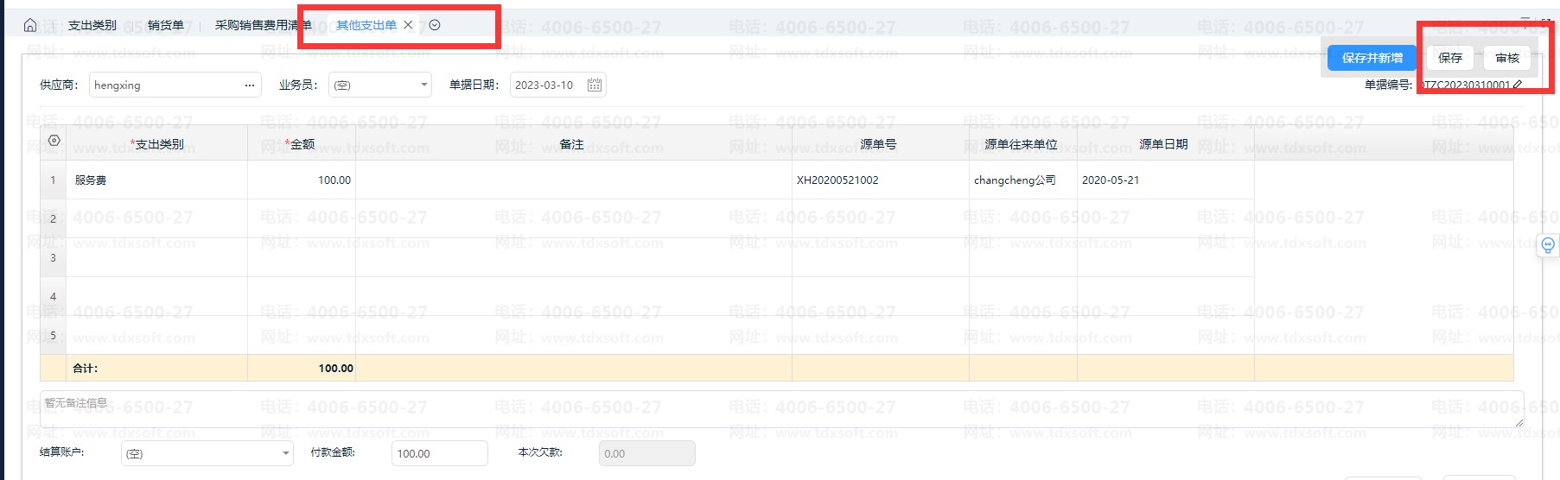1560x480 pixels.
Task: Open the 单据日期 calendar picker
Action: 595,85
